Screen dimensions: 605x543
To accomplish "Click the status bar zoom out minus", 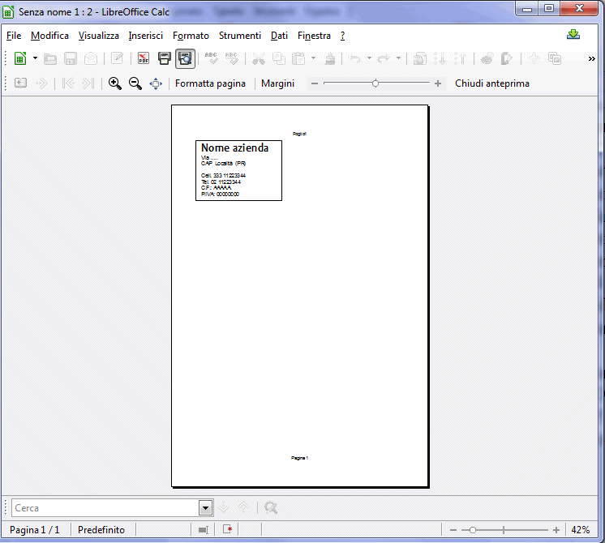I will point(453,530).
